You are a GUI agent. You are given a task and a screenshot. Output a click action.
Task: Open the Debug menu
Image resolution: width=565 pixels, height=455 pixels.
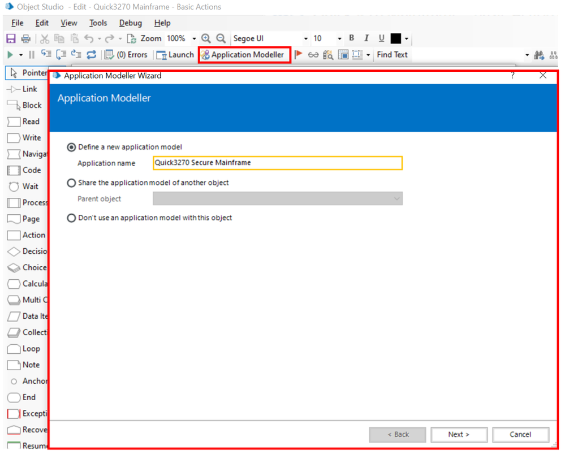tap(131, 23)
